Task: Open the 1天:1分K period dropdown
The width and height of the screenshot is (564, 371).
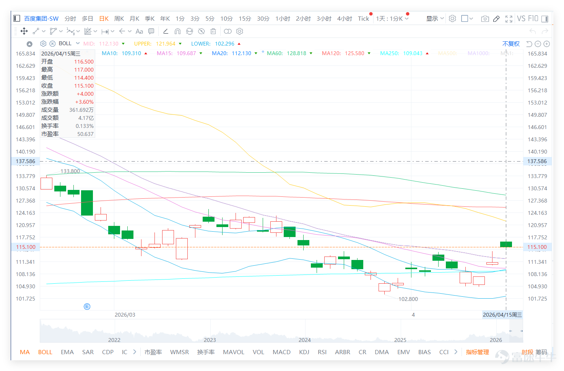Action: (x=392, y=18)
